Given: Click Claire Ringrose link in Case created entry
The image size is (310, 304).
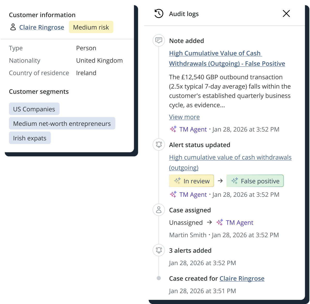Looking at the screenshot, I should click(242, 278).
